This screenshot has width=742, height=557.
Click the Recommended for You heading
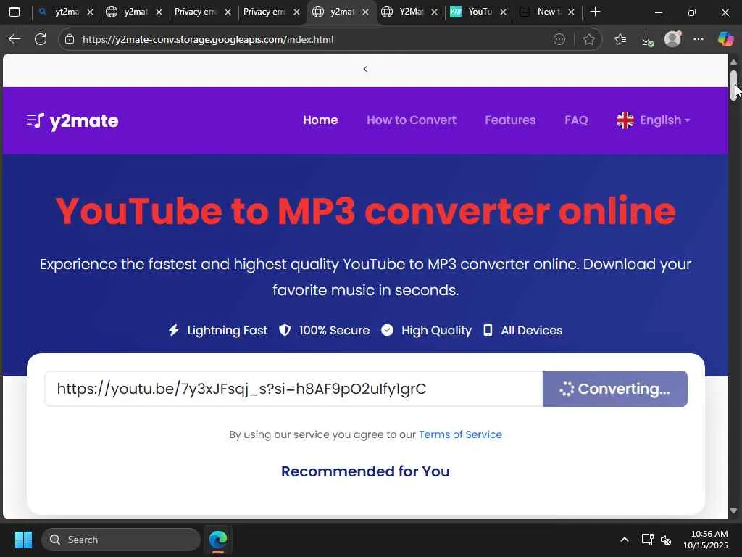[365, 471]
